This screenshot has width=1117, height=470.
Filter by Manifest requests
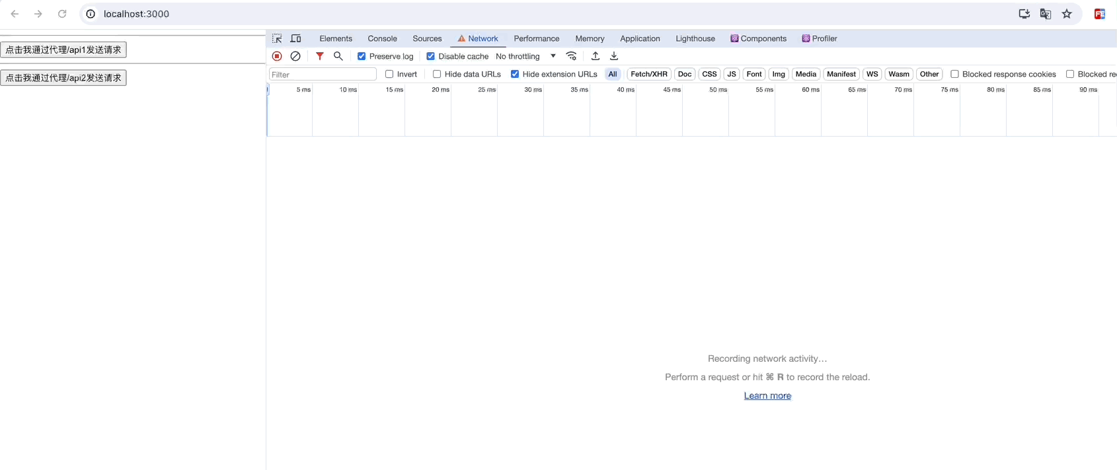click(x=841, y=74)
